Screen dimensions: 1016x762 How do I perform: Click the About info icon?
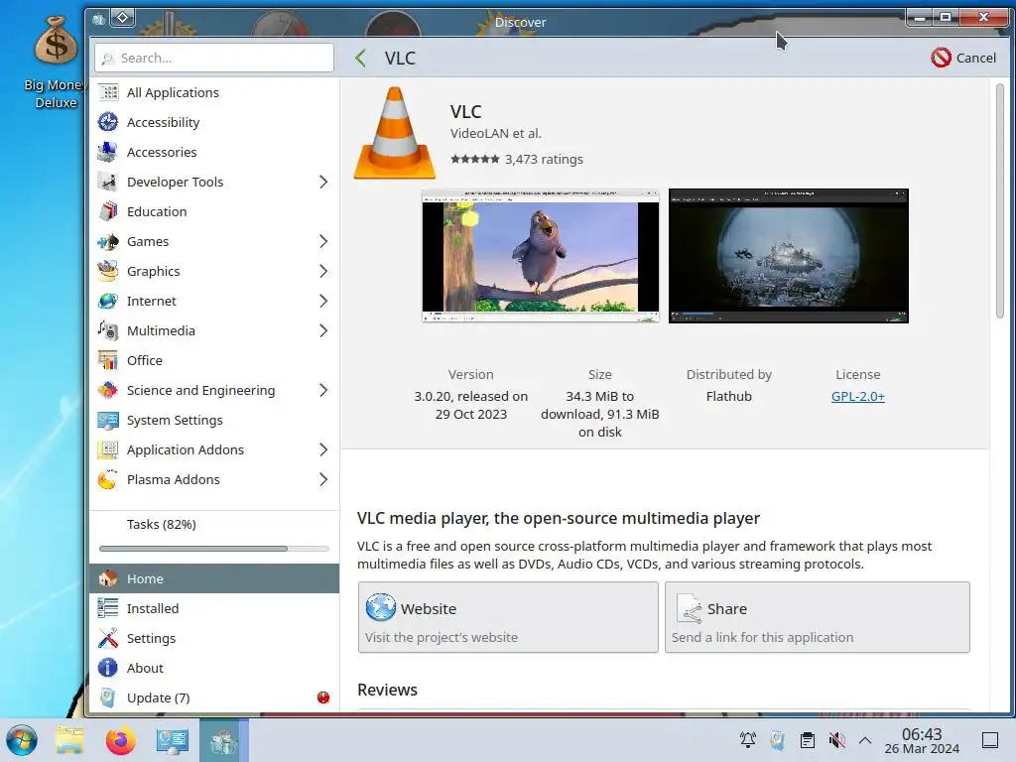click(x=108, y=668)
